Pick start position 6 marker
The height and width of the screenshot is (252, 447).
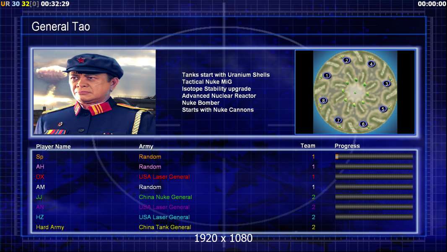point(363,124)
